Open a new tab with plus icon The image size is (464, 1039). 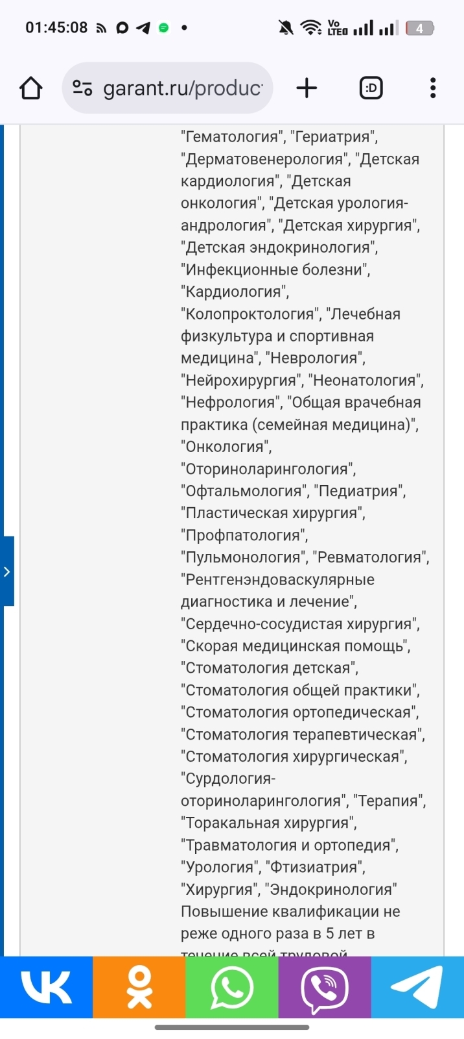307,88
